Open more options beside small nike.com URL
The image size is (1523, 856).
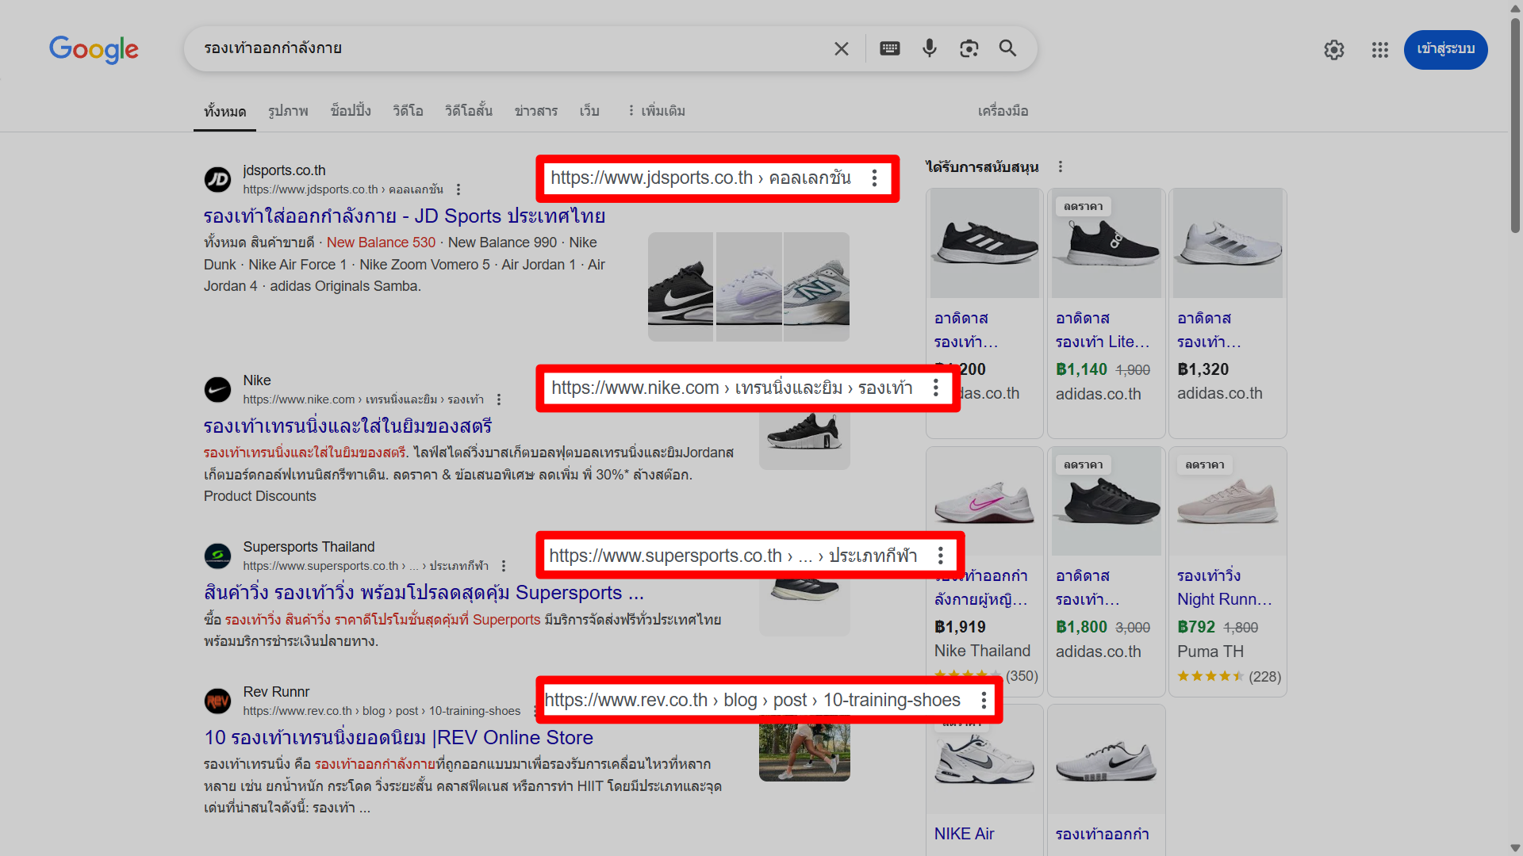[x=499, y=400]
